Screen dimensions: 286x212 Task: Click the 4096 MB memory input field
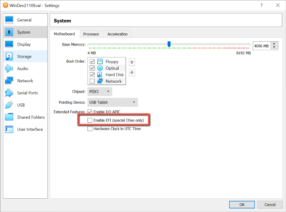click(x=261, y=46)
